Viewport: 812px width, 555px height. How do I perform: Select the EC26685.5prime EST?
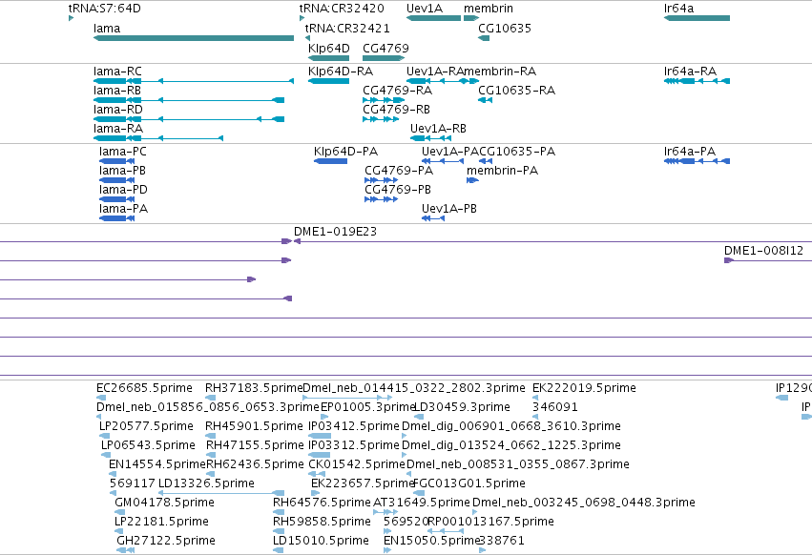144,388
